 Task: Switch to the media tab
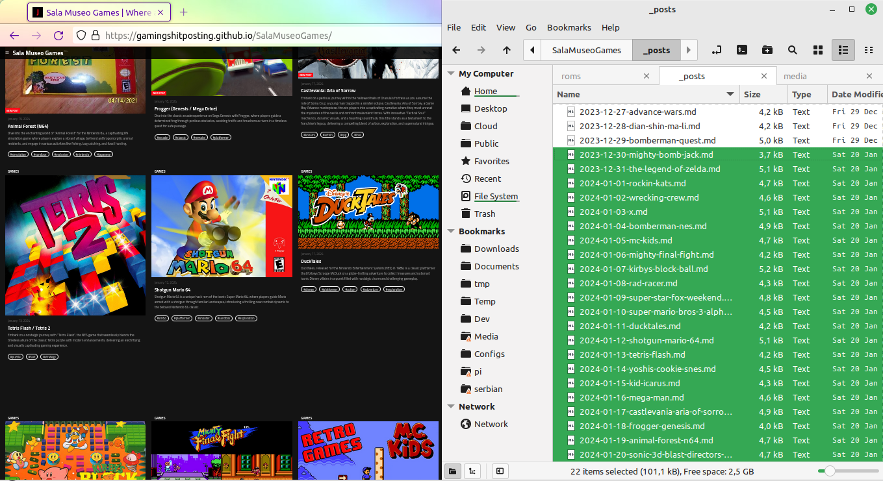(795, 76)
